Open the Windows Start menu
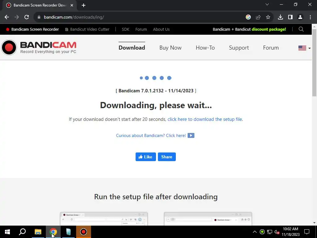This screenshot has width=317, height=238. tap(7, 232)
